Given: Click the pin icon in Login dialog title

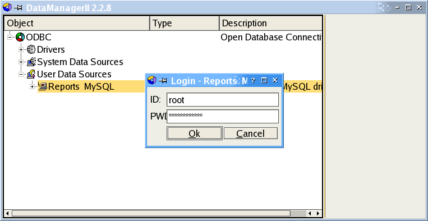Looking at the screenshot, I should 163,81.
